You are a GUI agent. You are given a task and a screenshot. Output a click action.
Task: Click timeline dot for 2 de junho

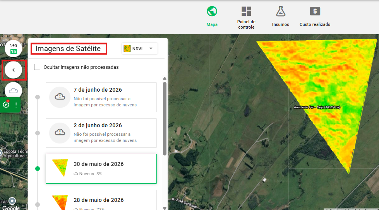(38, 133)
